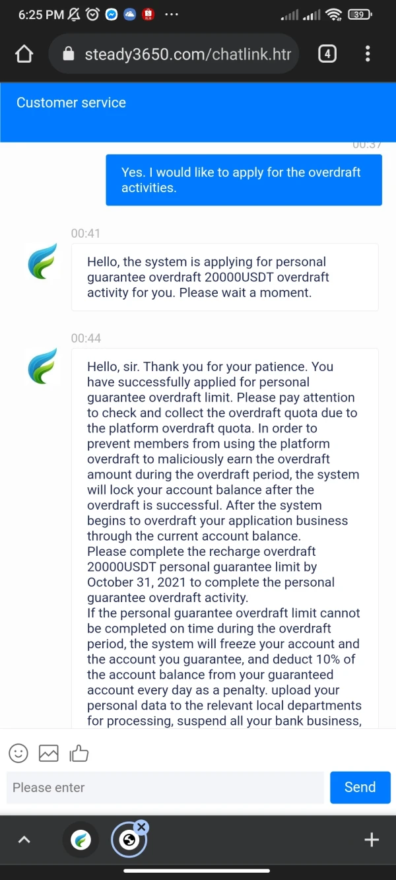Screen dimensions: 396x880
Task: Tap the padlock site security icon
Action: 69,54
